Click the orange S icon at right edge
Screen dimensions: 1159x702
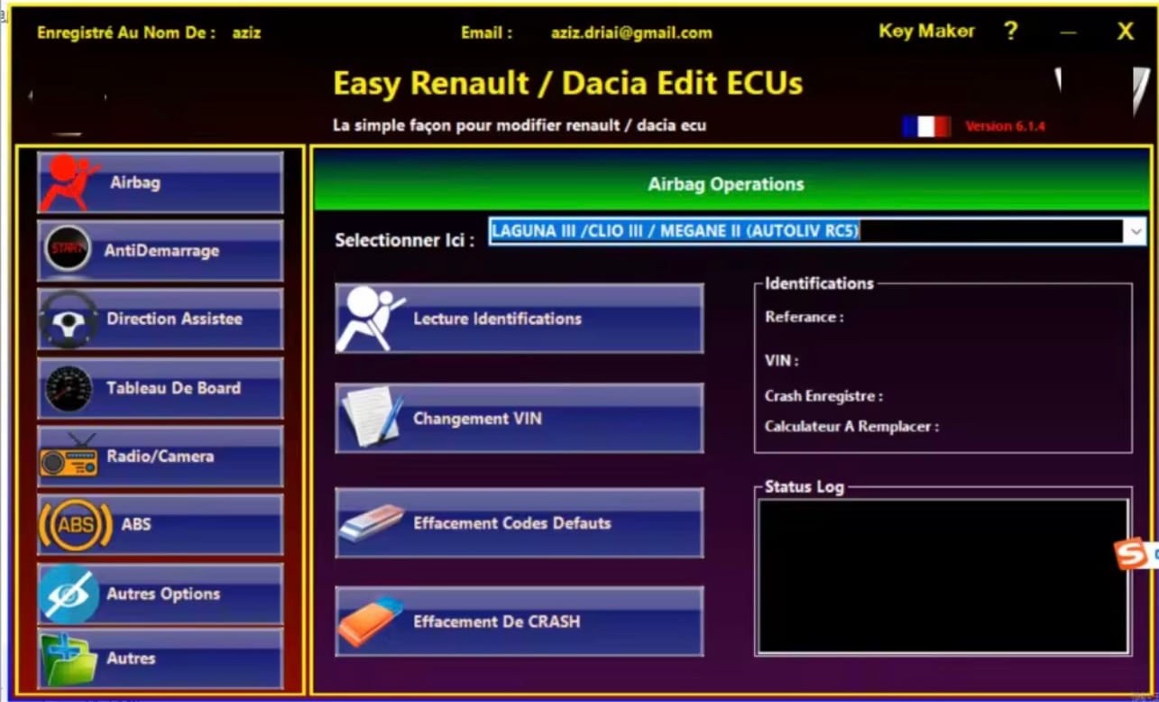click(1133, 553)
